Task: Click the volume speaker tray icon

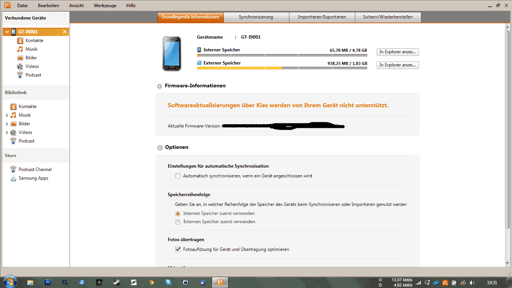Action: point(472,283)
